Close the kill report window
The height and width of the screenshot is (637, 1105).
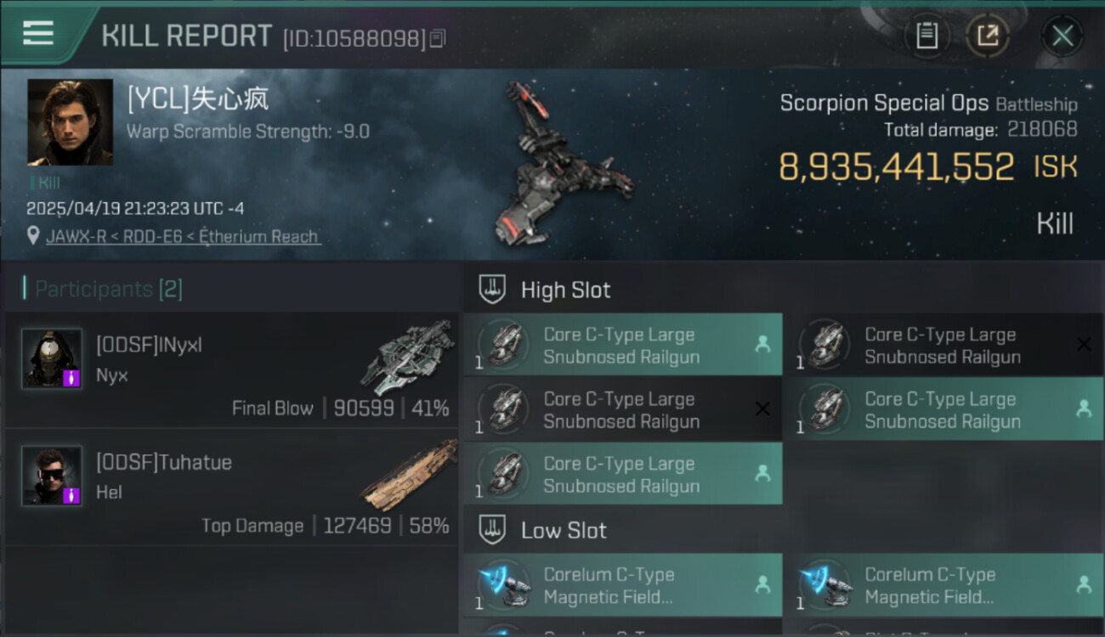[1062, 36]
